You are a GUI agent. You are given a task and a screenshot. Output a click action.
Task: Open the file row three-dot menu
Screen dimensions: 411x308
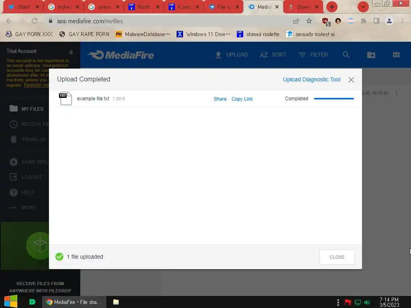(396, 93)
